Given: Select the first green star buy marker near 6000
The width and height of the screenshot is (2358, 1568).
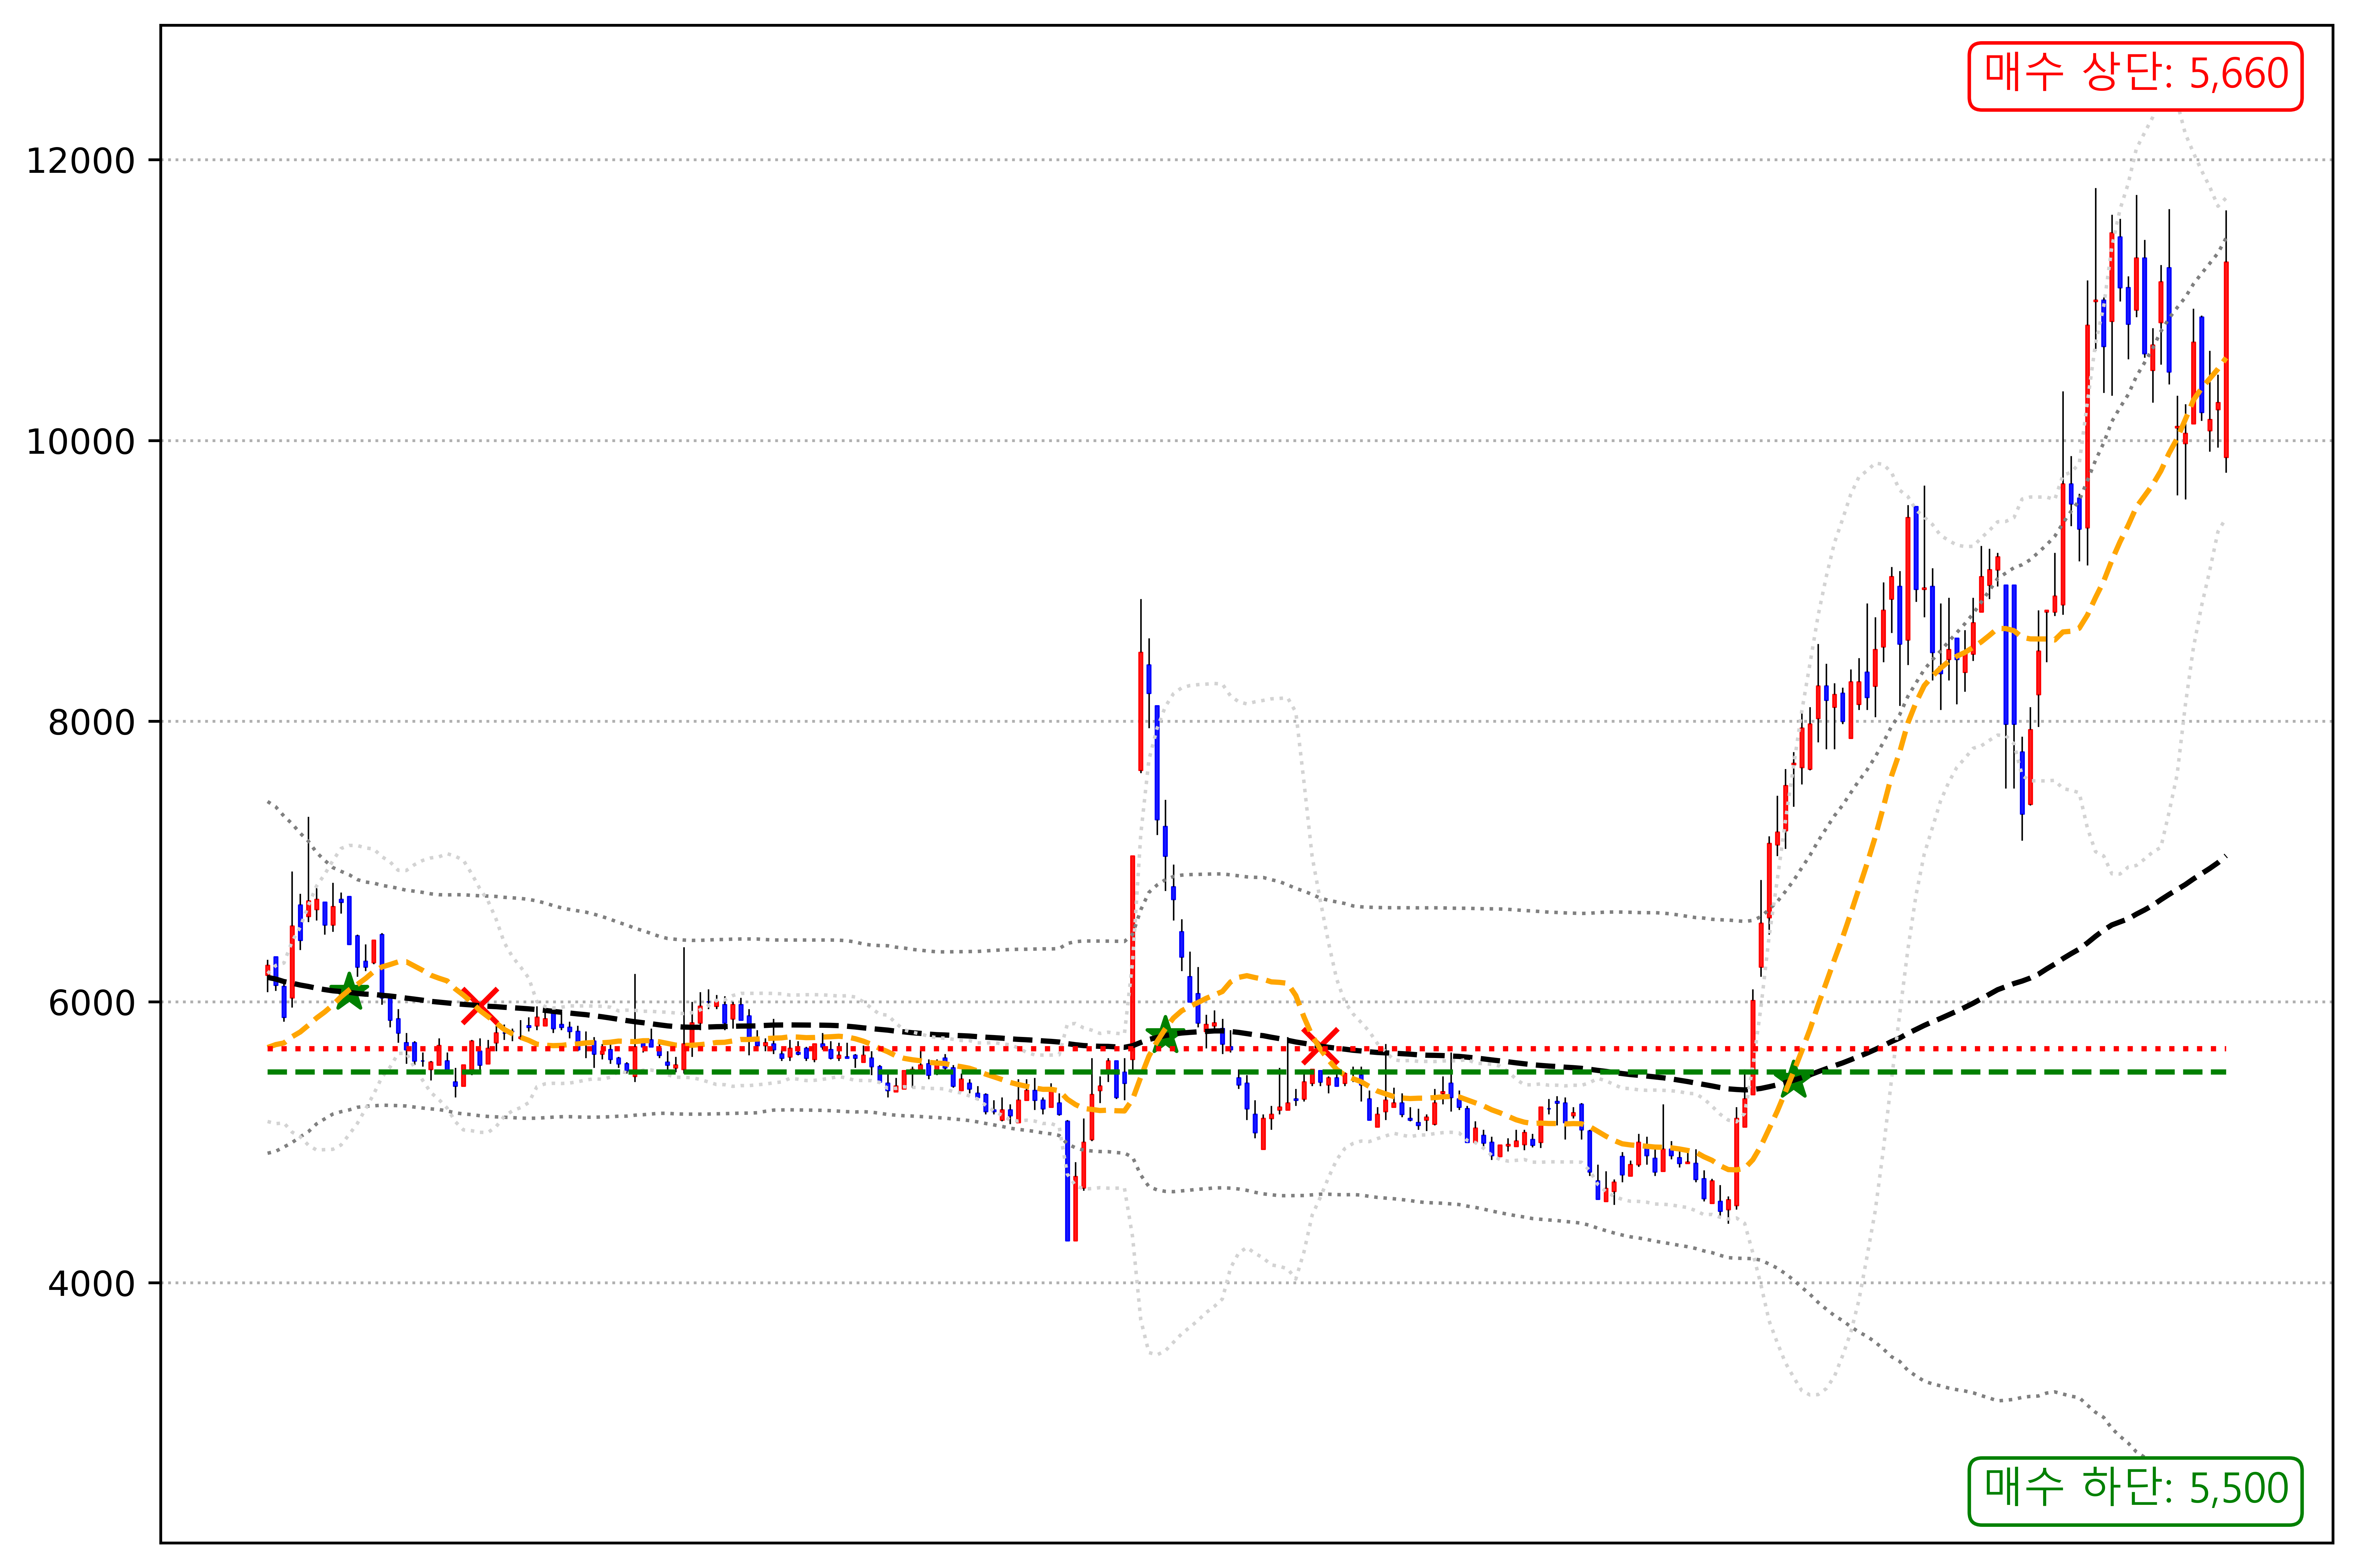Looking at the screenshot, I should pyautogui.click(x=349, y=992).
